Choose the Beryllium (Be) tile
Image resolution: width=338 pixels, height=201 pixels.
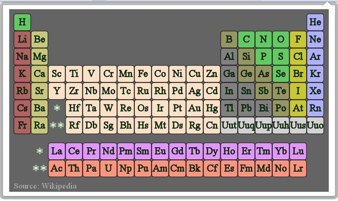click(39, 39)
